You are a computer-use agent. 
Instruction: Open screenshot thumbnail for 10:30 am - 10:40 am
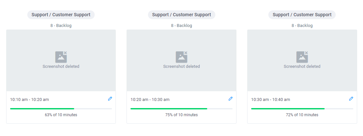[302, 60]
